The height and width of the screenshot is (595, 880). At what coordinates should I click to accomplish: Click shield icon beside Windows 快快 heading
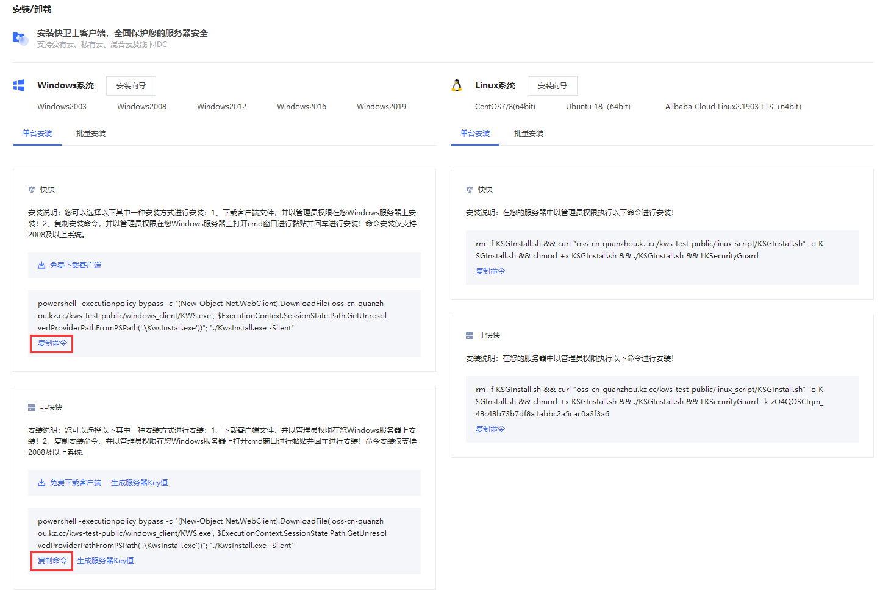32,190
